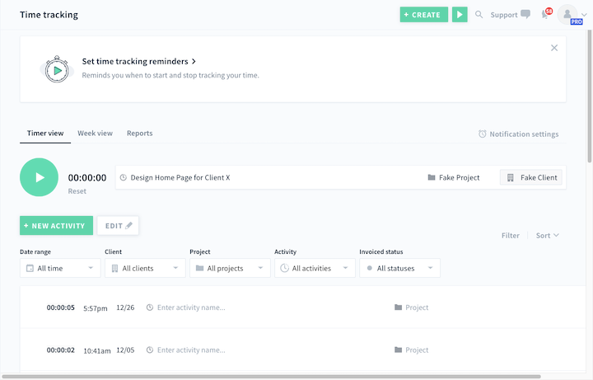The image size is (593, 380).
Task: Start the large green timer play button
Action: tap(39, 177)
